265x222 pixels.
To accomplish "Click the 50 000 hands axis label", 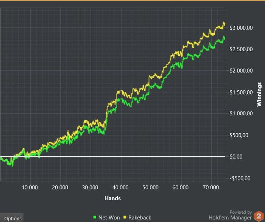I will 150,187.
